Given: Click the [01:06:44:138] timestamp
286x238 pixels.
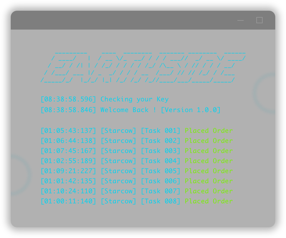Looking at the screenshot, I should (x=69, y=141).
